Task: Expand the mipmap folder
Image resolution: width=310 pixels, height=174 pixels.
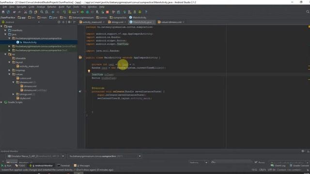Action: coord(10,70)
